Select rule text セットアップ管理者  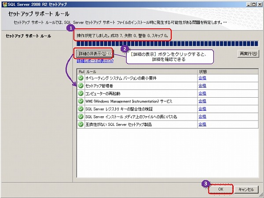[99, 86]
